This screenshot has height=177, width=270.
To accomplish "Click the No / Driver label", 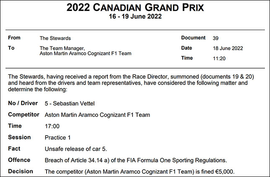I will pyautogui.click(x=23, y=103).
